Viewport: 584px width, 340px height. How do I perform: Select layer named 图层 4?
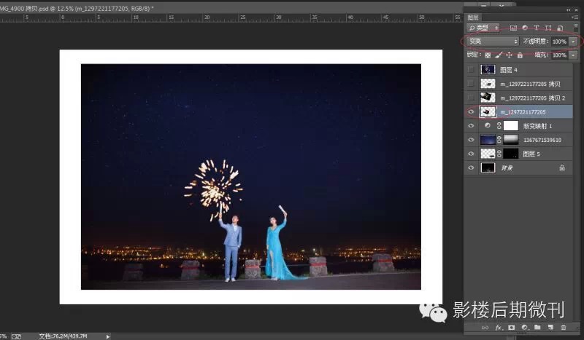(508, 70)
